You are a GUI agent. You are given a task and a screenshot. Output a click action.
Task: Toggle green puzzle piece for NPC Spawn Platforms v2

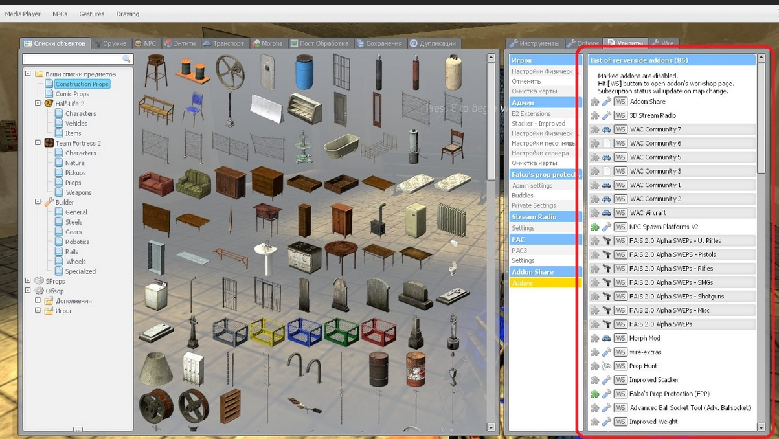[x=595, y=227]
